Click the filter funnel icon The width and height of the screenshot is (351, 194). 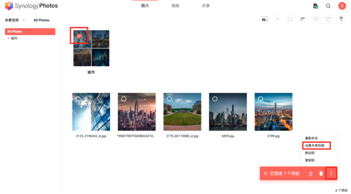(341, 19)
